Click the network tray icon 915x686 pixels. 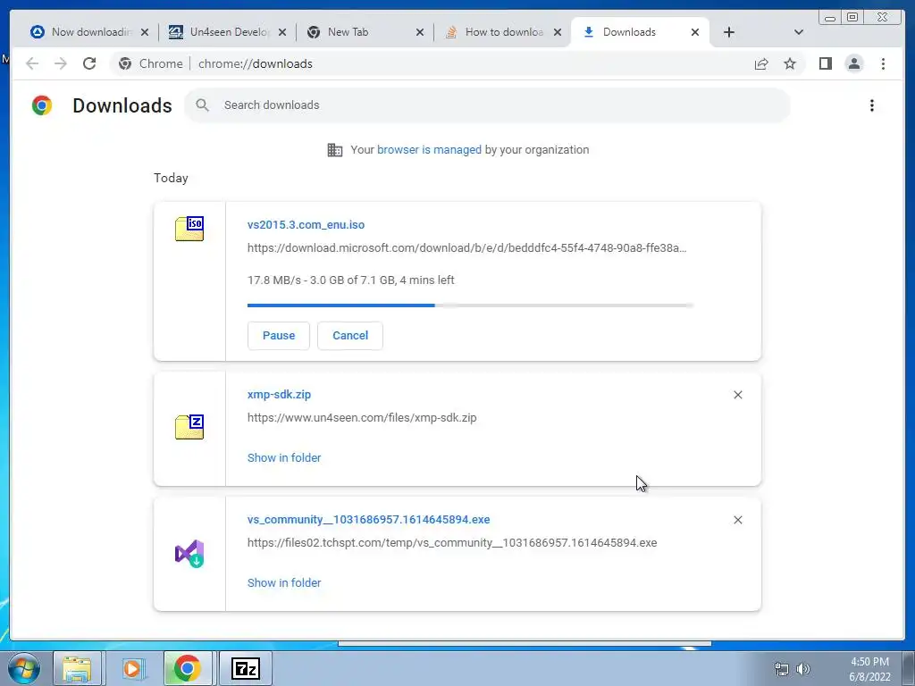click(781, 669)
